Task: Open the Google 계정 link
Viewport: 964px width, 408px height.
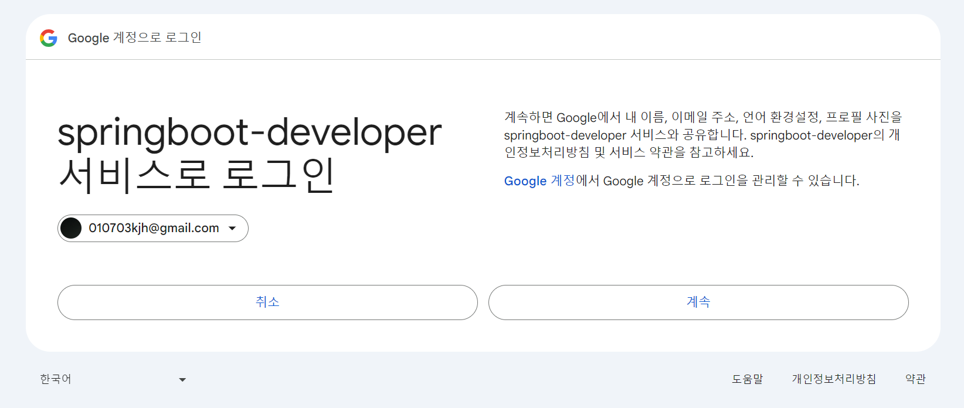Action: pos(539,181)
